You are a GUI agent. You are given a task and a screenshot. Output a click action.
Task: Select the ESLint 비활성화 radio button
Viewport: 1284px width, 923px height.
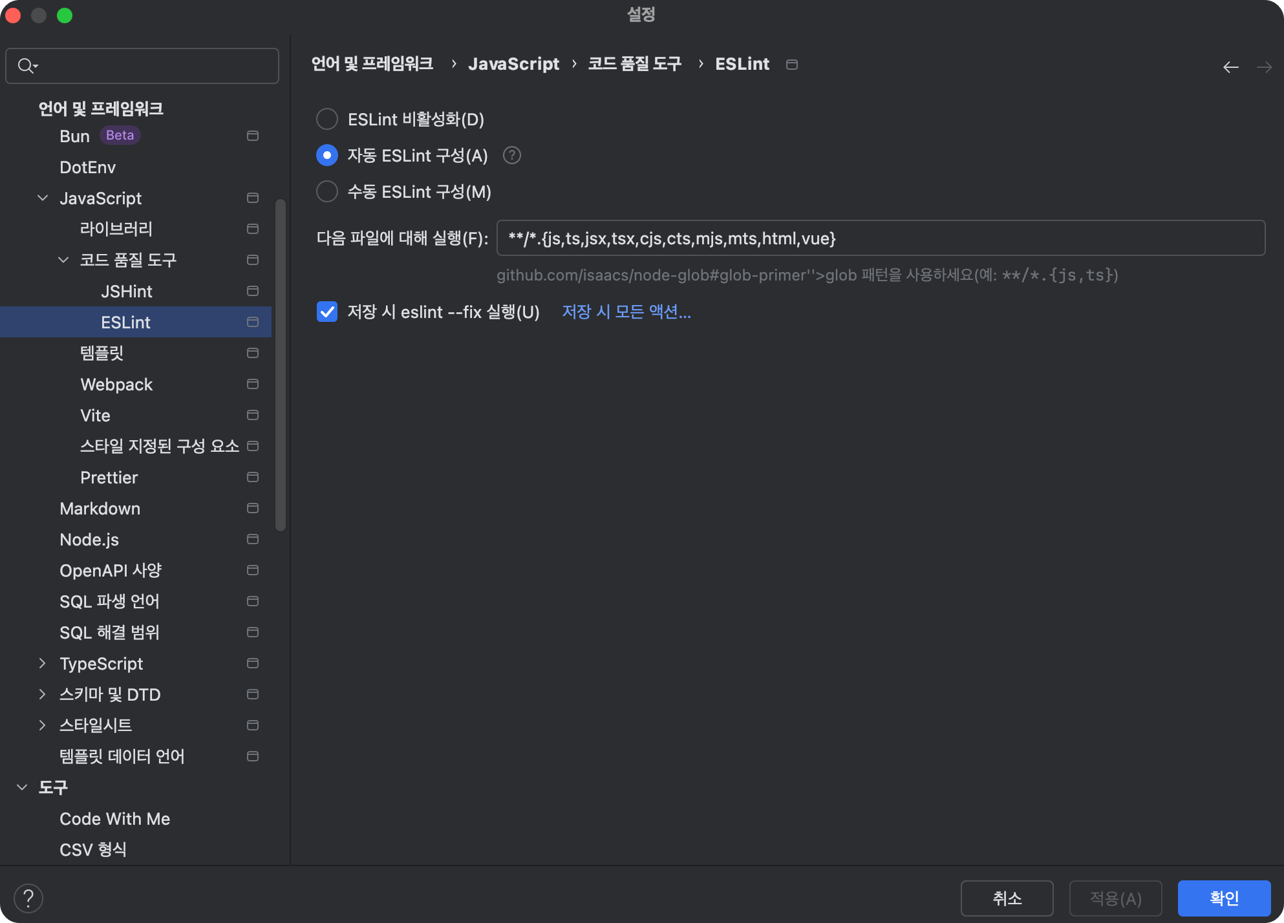click(x=327, y=120)
